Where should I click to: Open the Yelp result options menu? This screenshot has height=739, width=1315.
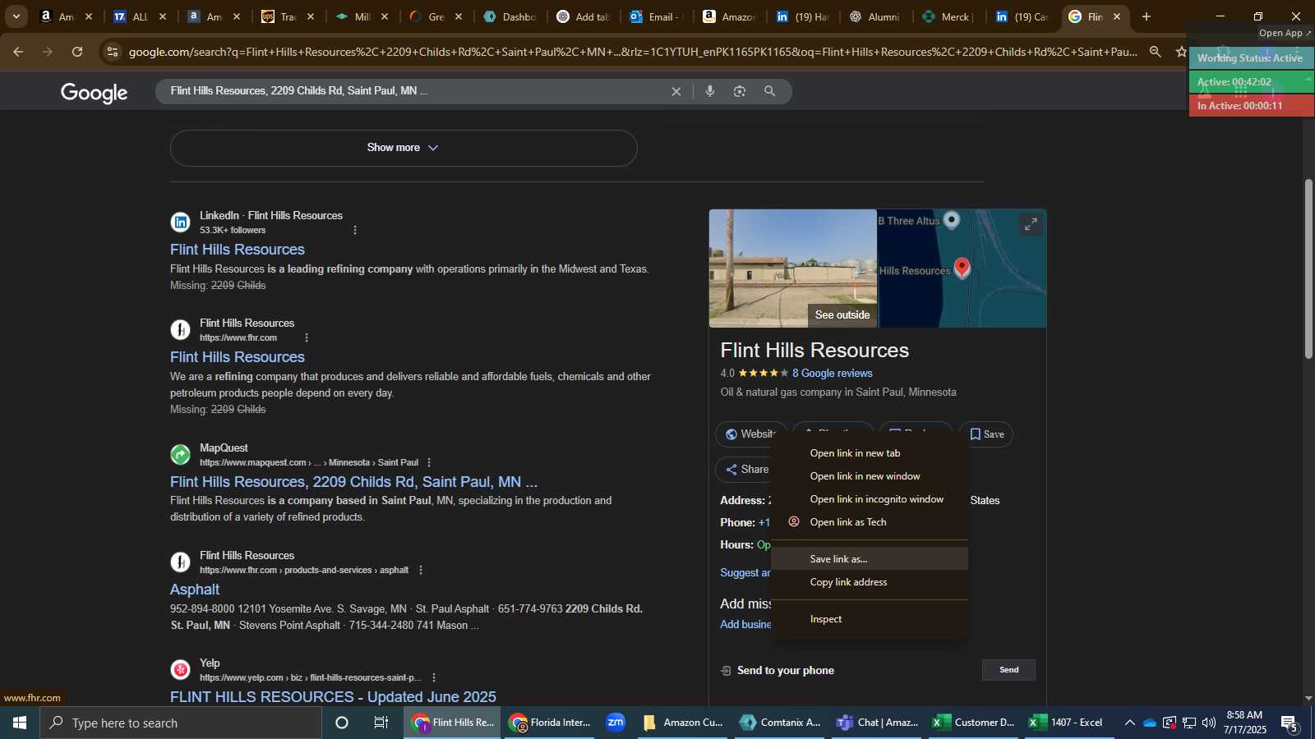pos(434,677)
